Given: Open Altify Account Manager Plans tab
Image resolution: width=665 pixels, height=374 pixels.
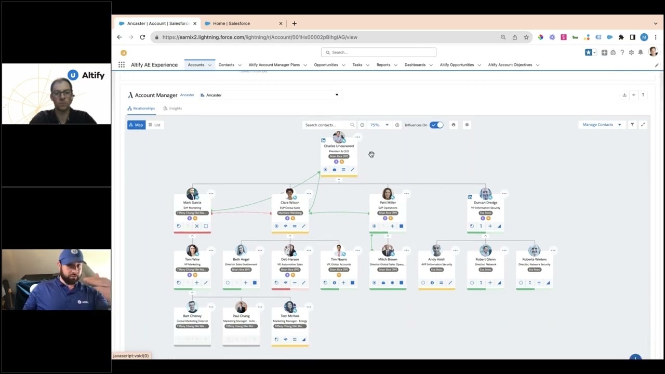Looking at the screenshot, I should tap(274, 65).
